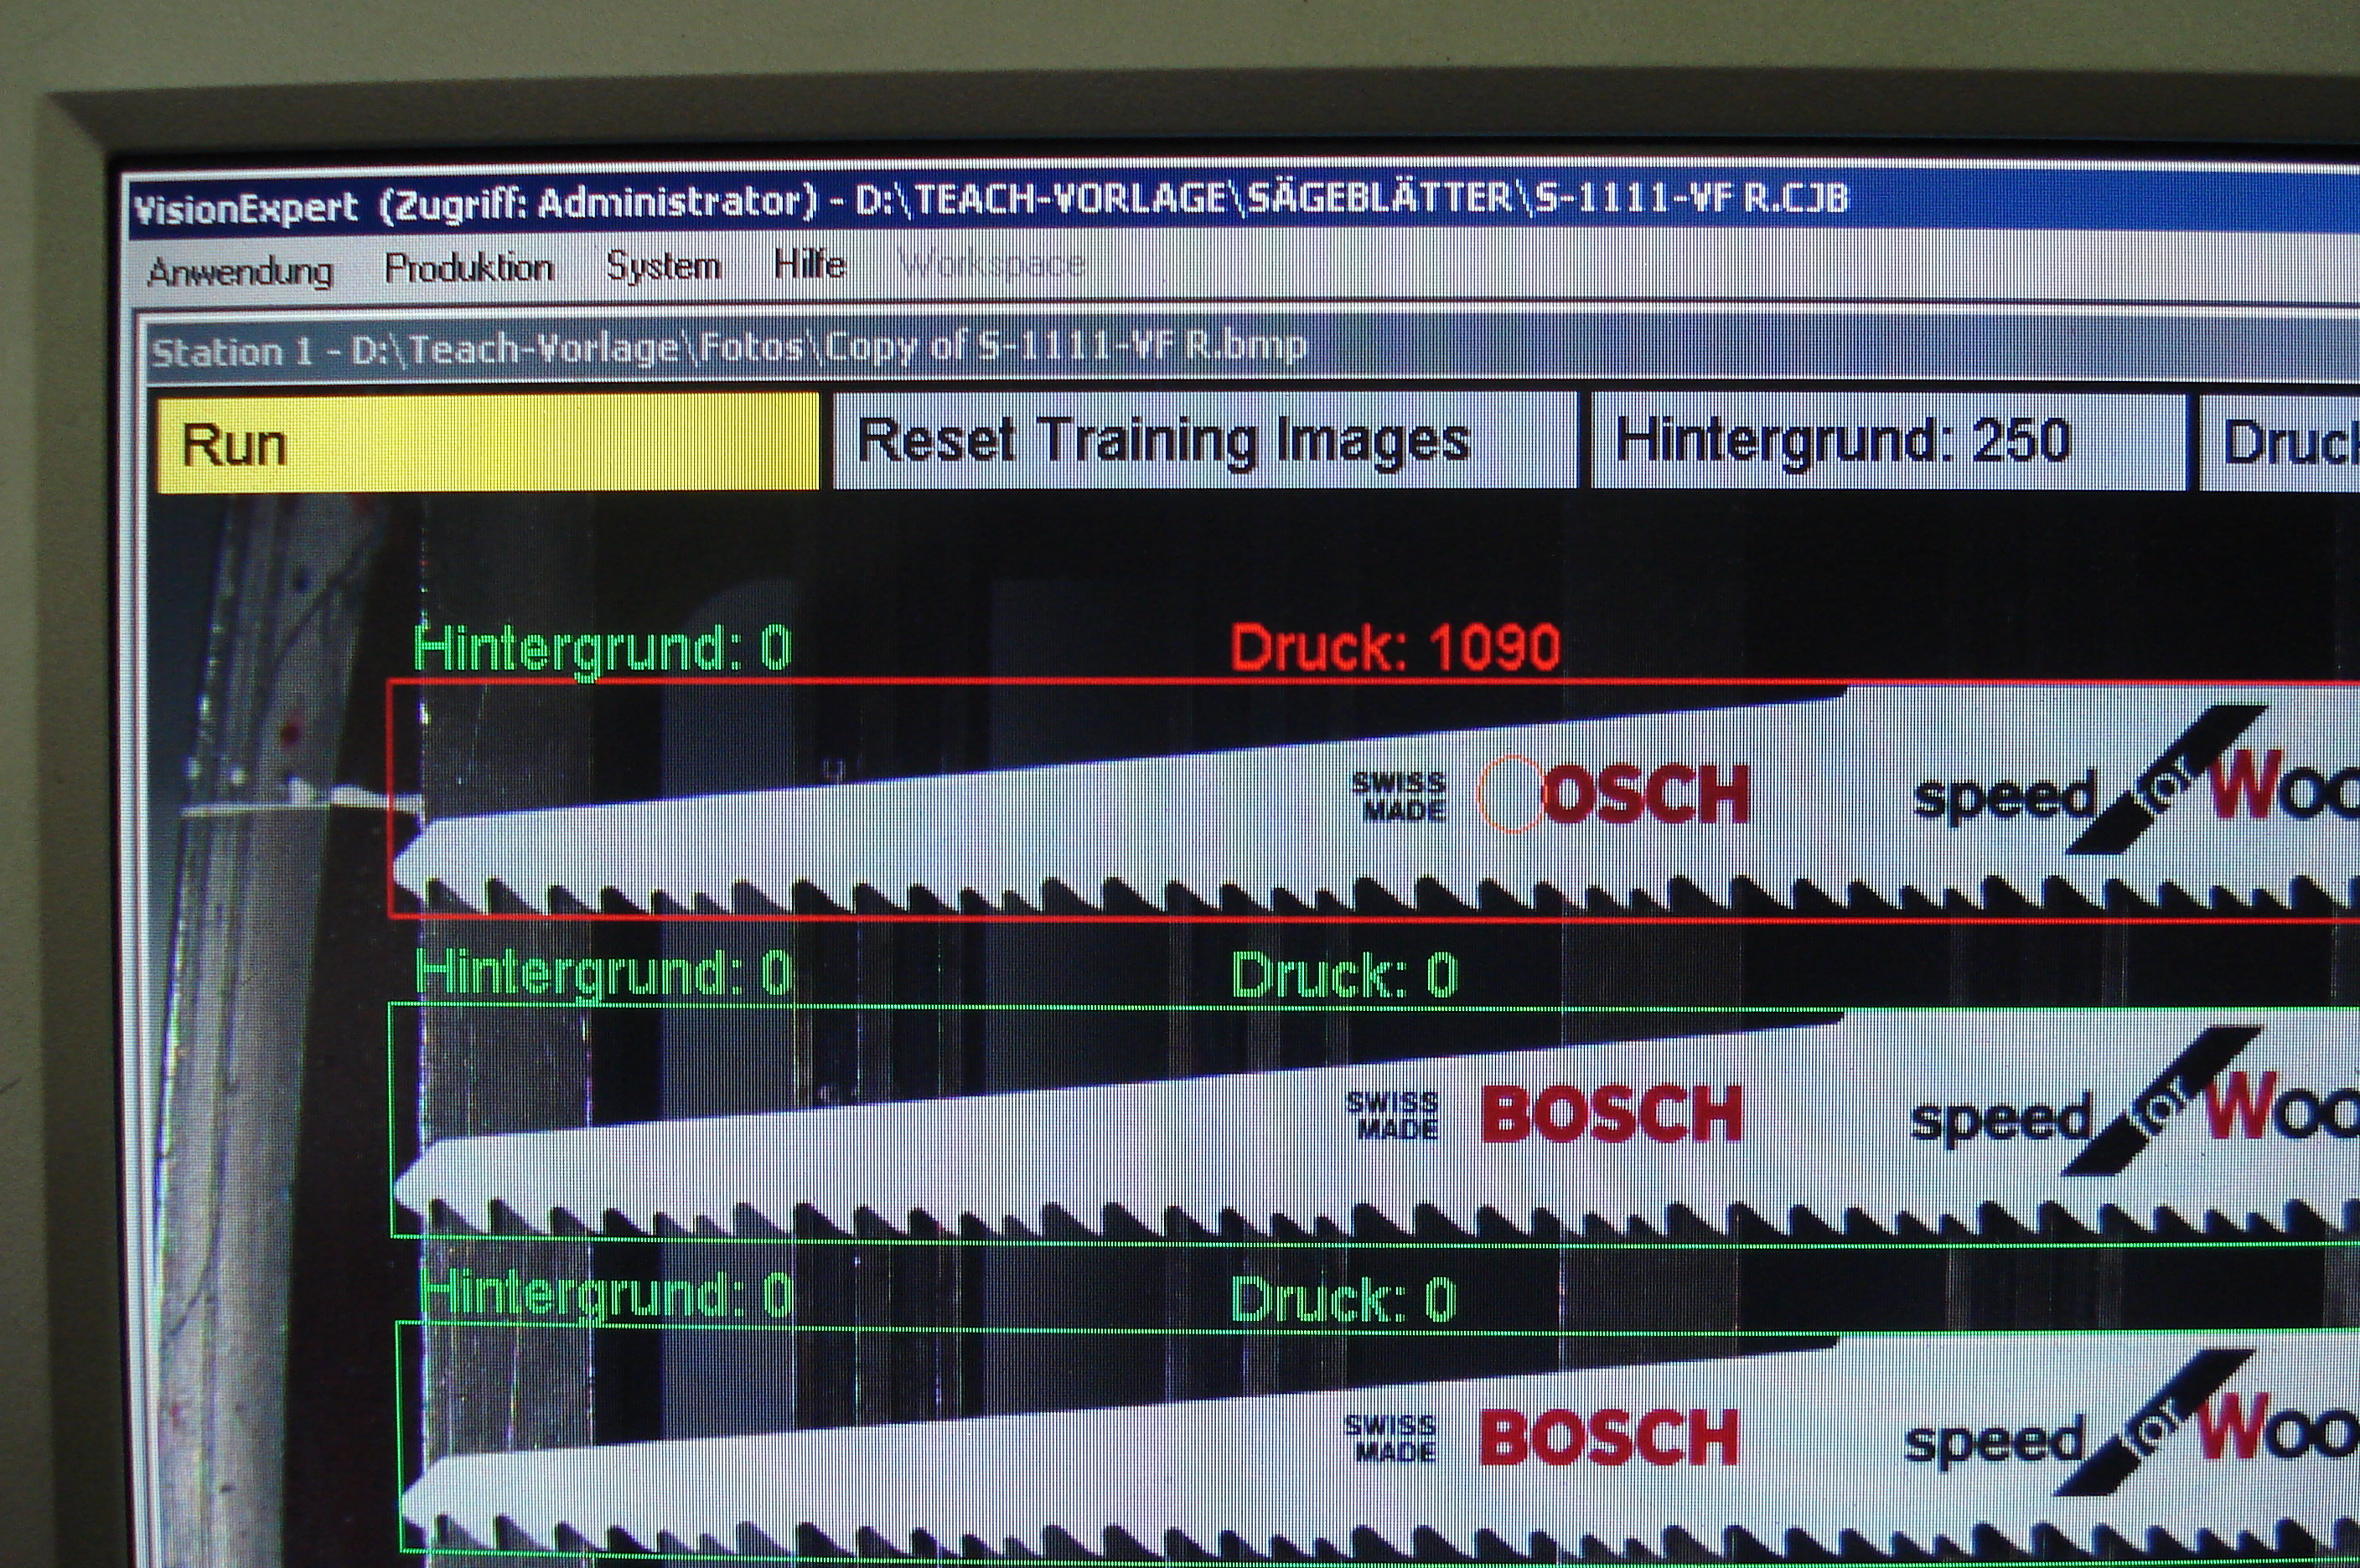Open the System menu

coord(663,266)
